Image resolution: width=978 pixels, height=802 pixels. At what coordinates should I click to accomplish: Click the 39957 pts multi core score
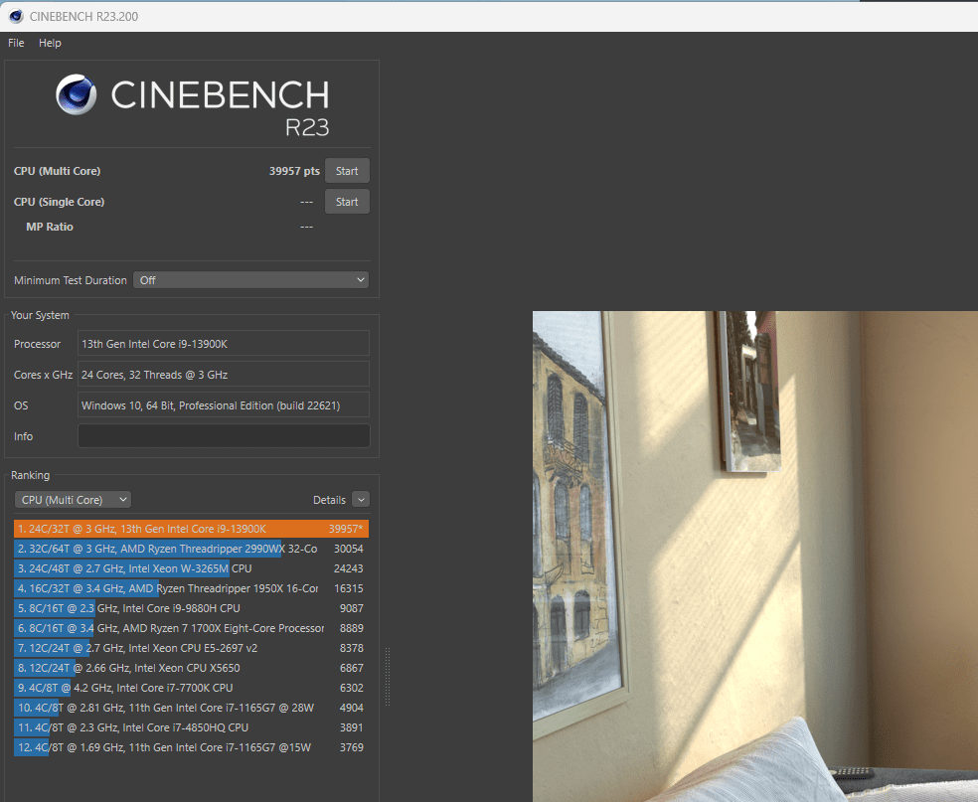pos(294,171)
